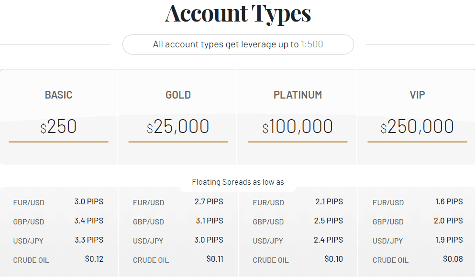Click the leverage information banner text

point(238,44)
